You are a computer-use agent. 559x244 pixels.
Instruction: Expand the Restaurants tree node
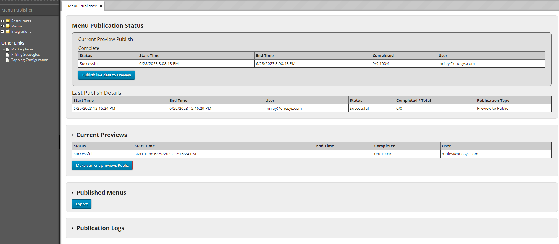tap(2, 21)
